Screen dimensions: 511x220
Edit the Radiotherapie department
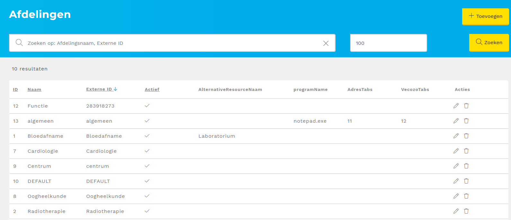coord(456,211)
